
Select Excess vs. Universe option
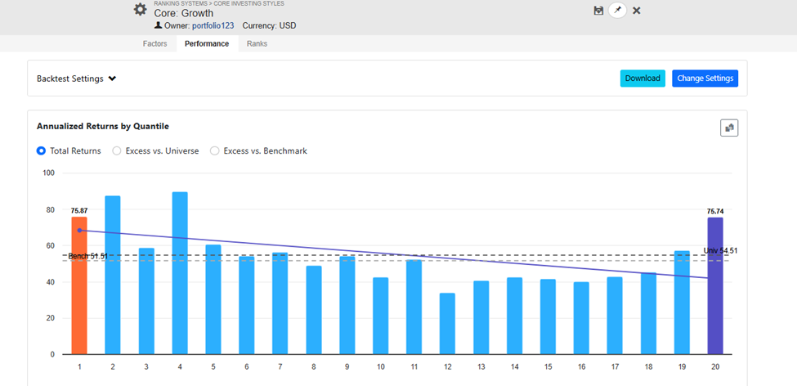click(x=117, y=150)
